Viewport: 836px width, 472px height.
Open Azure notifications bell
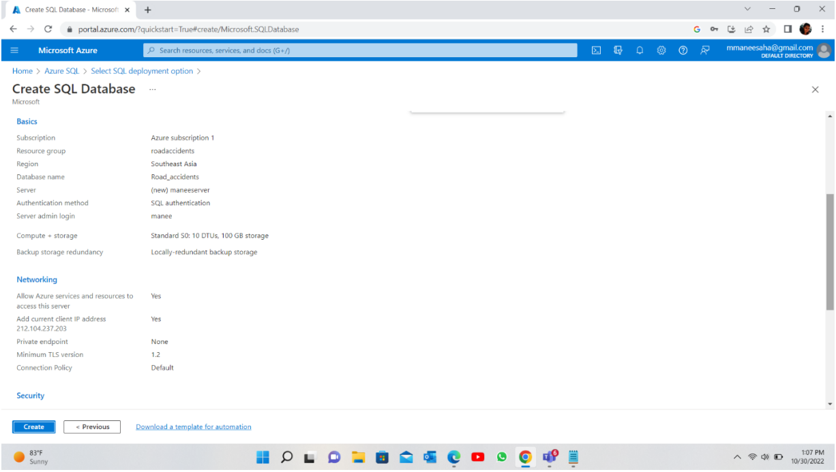point(640,50)
